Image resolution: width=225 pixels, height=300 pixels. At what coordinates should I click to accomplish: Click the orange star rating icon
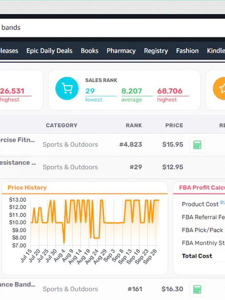tap(219, 88)
